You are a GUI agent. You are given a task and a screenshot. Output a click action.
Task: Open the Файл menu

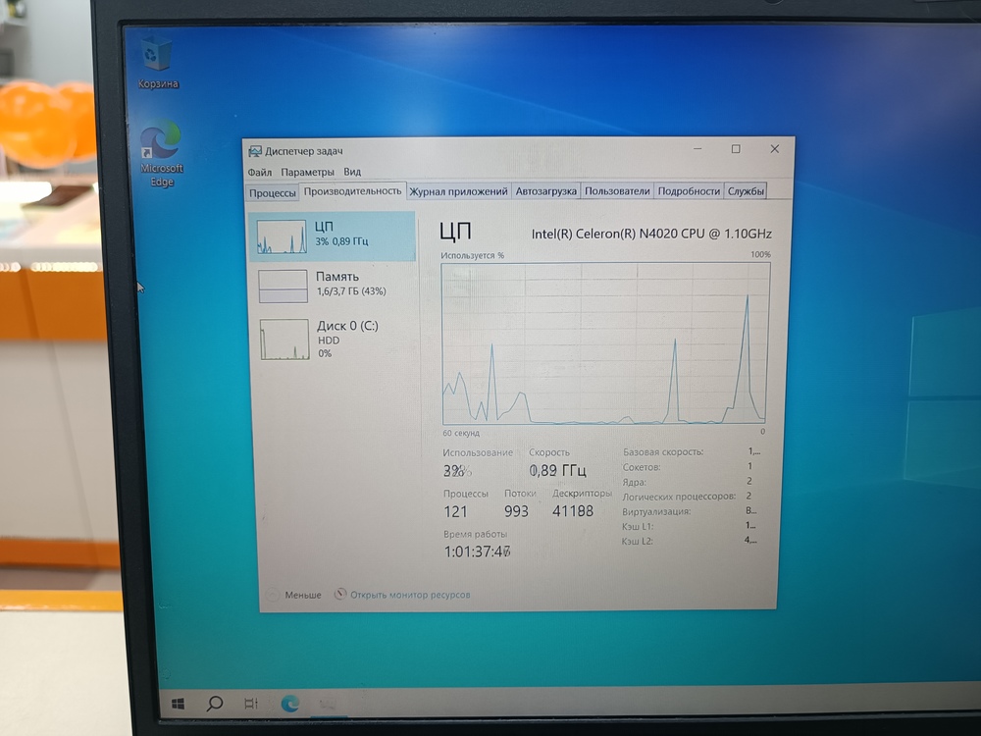coord(262,171)
